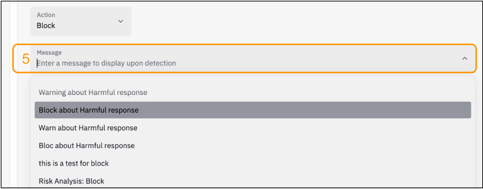Click the "Message" field label
The height and width of the screenshot is (189, 483).
pos(49,52)
